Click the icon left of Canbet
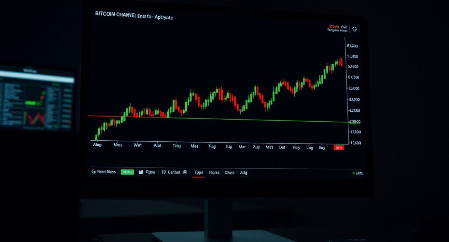The height and width of the screenshot is (242, 449). 164,172
